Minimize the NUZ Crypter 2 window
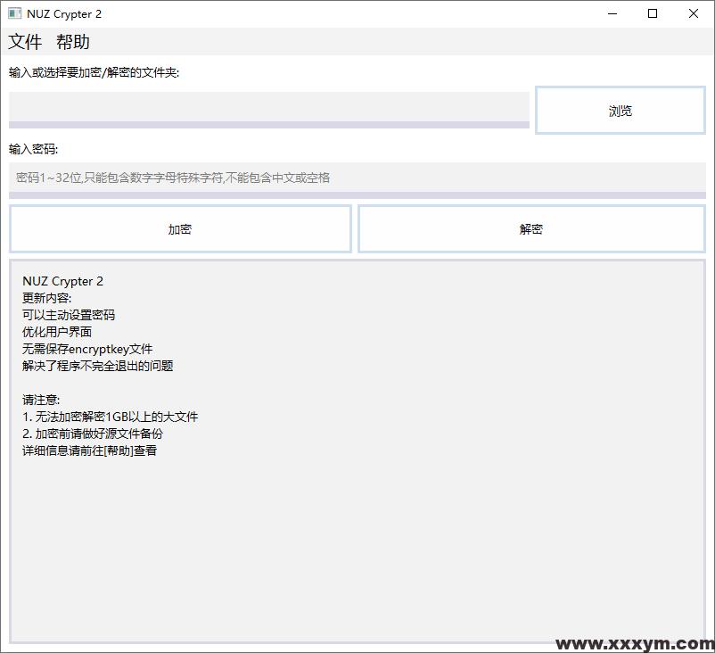The height and width of the screenshot is (653, 715). coord(612,14)
